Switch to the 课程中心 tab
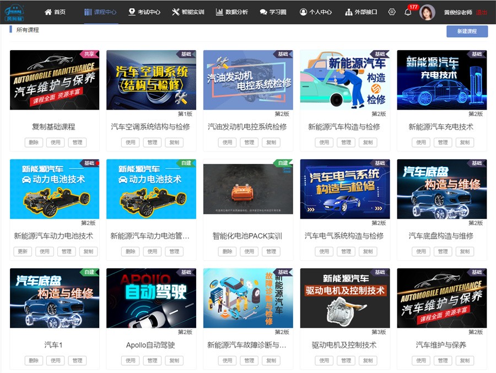This screenshot has height=373, width=496. 102,12
